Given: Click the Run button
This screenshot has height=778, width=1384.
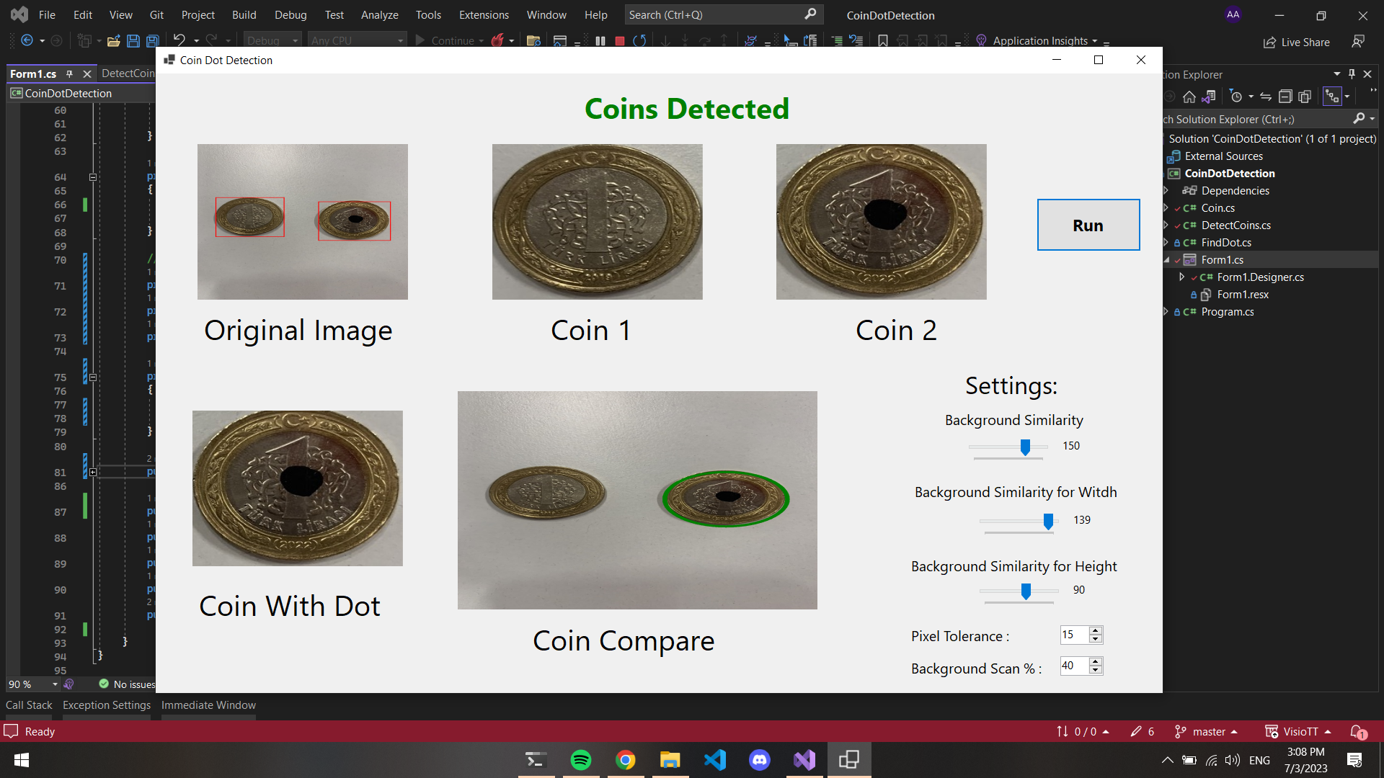Looking at the screenshot, I should point(1088,225).
